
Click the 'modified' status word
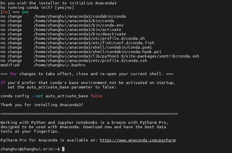[10, 65]
